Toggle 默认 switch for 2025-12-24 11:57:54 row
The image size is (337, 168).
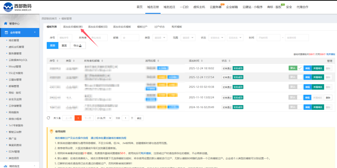tap(296, 77)
